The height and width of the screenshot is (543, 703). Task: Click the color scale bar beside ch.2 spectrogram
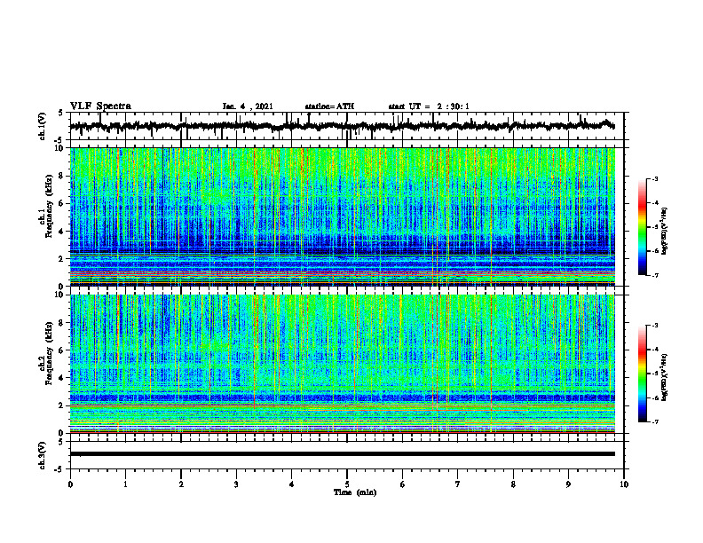click(643, 374)
